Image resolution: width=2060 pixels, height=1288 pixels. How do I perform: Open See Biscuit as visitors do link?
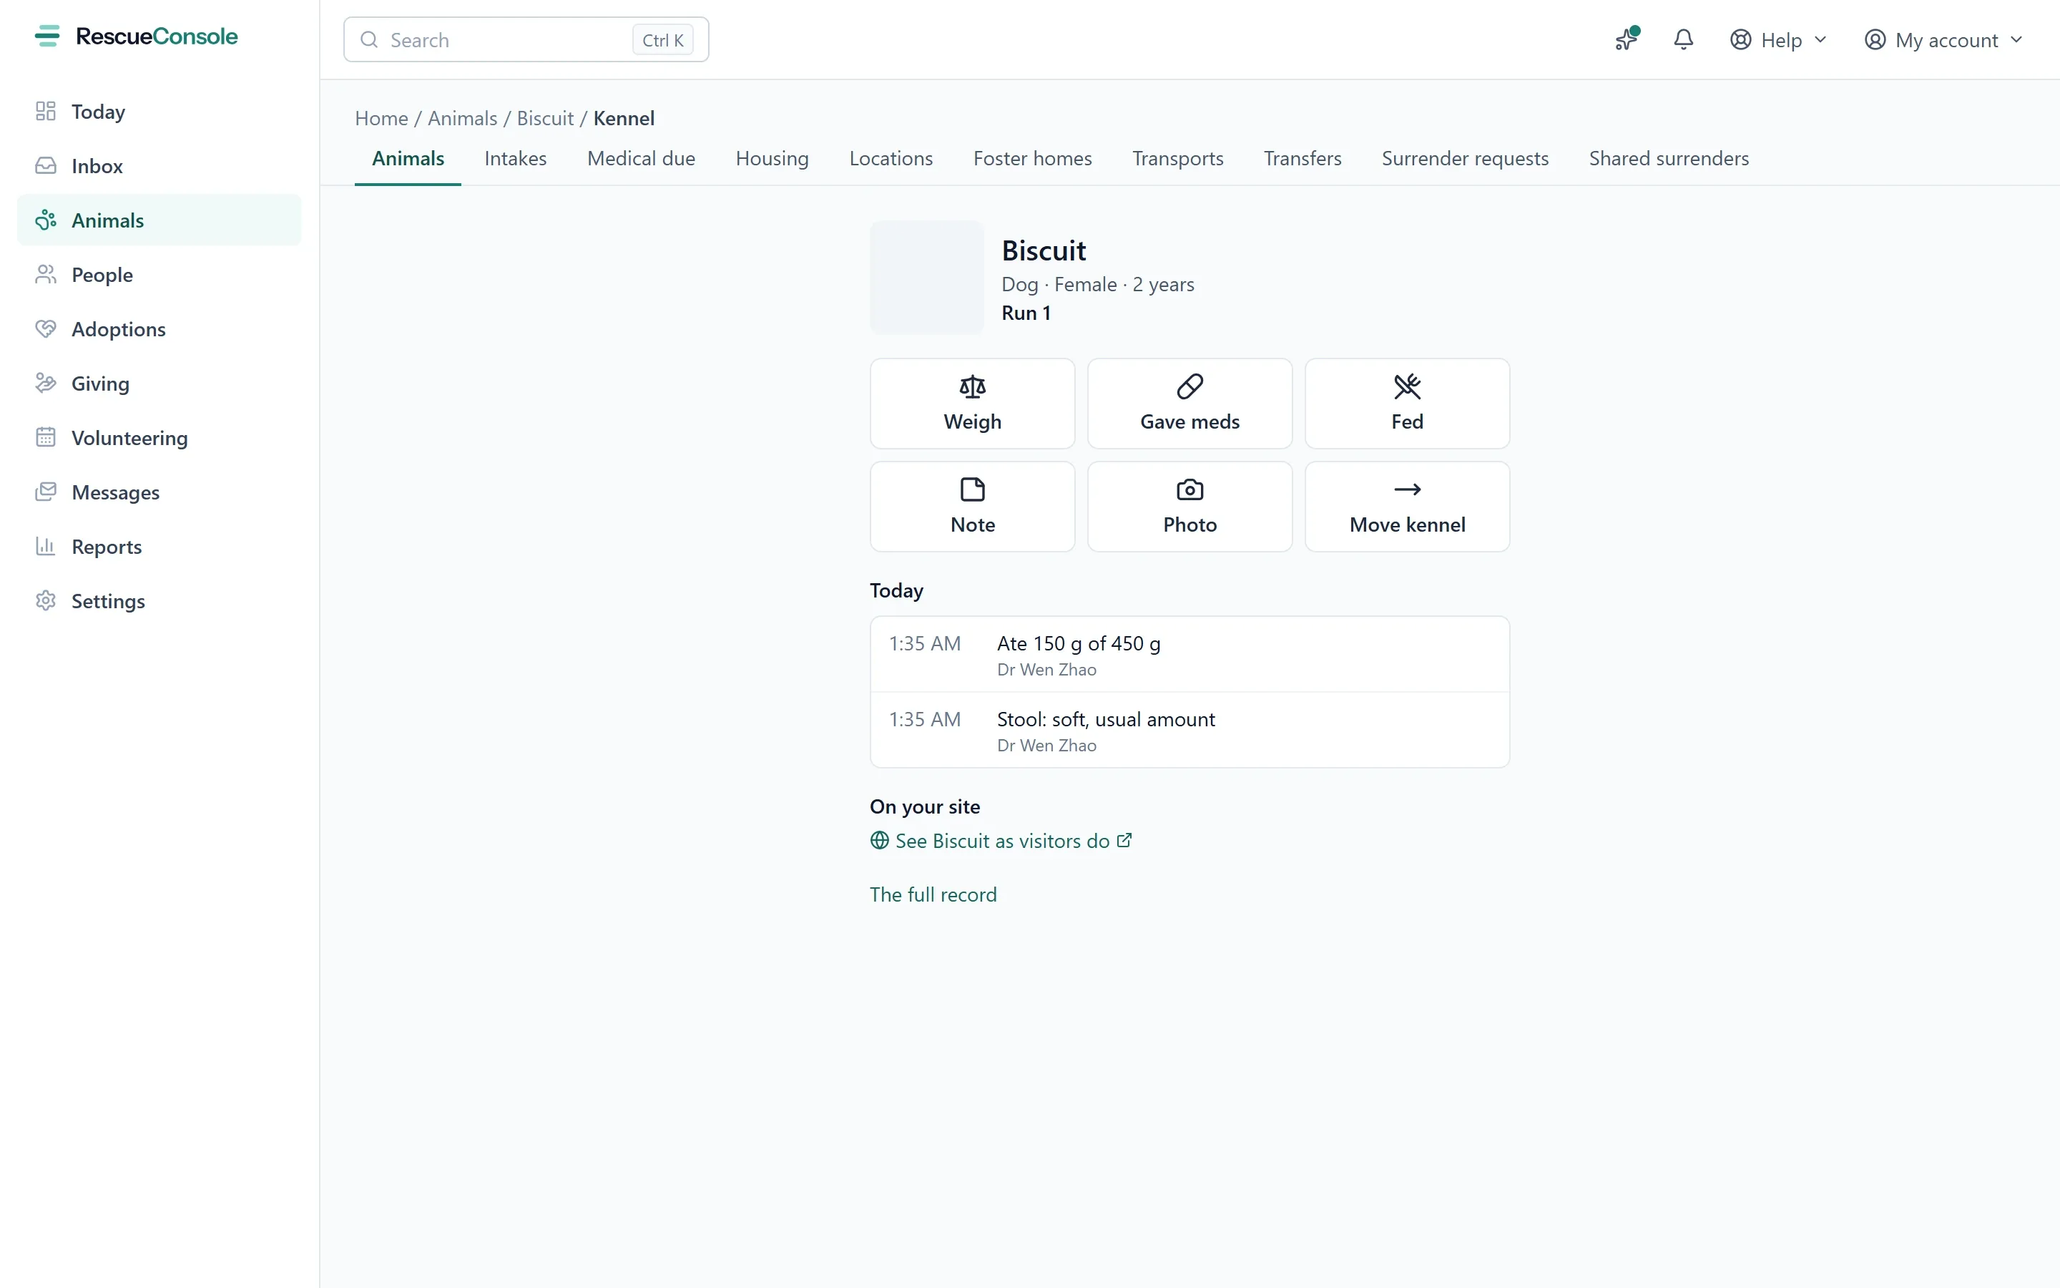click(x=1001, y=841)
